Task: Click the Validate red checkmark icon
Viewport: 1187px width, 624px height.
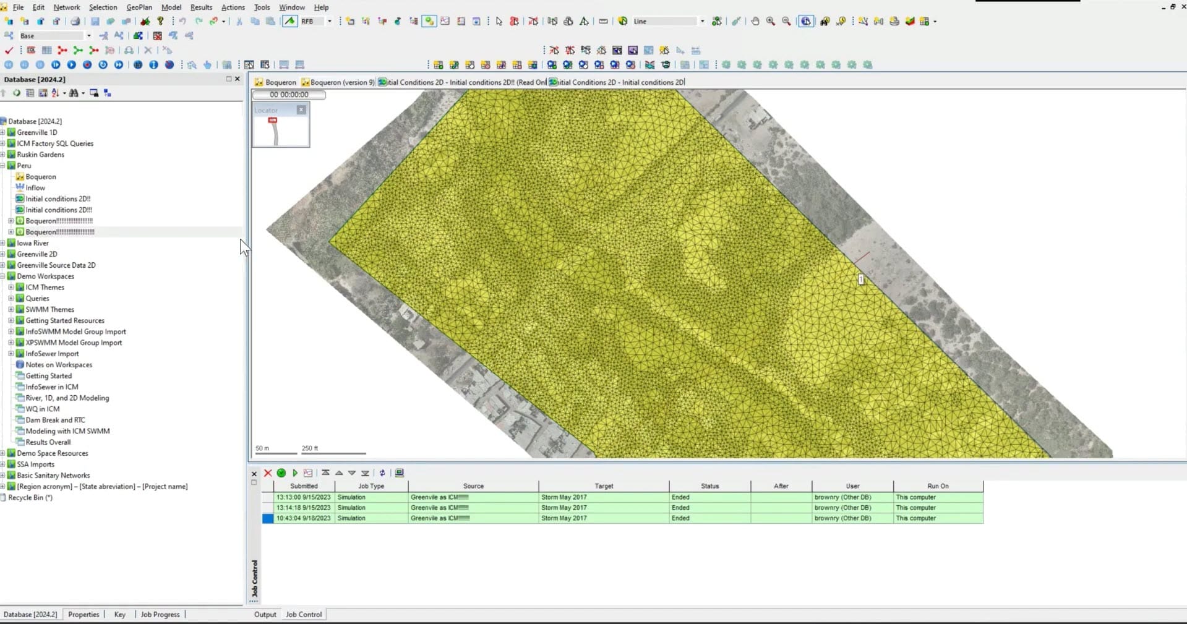Action: [x=9, y=50]
